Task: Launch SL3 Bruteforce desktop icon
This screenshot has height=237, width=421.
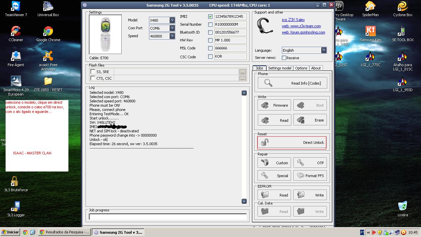Action: [16, 184]
